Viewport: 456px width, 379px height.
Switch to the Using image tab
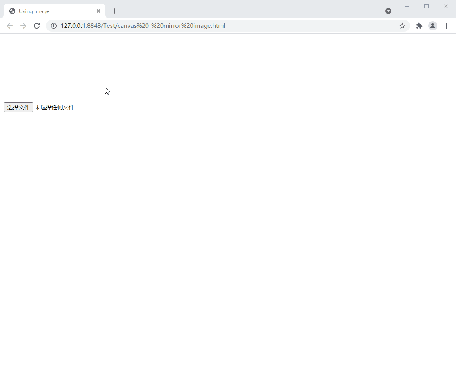tap(51, 11)
